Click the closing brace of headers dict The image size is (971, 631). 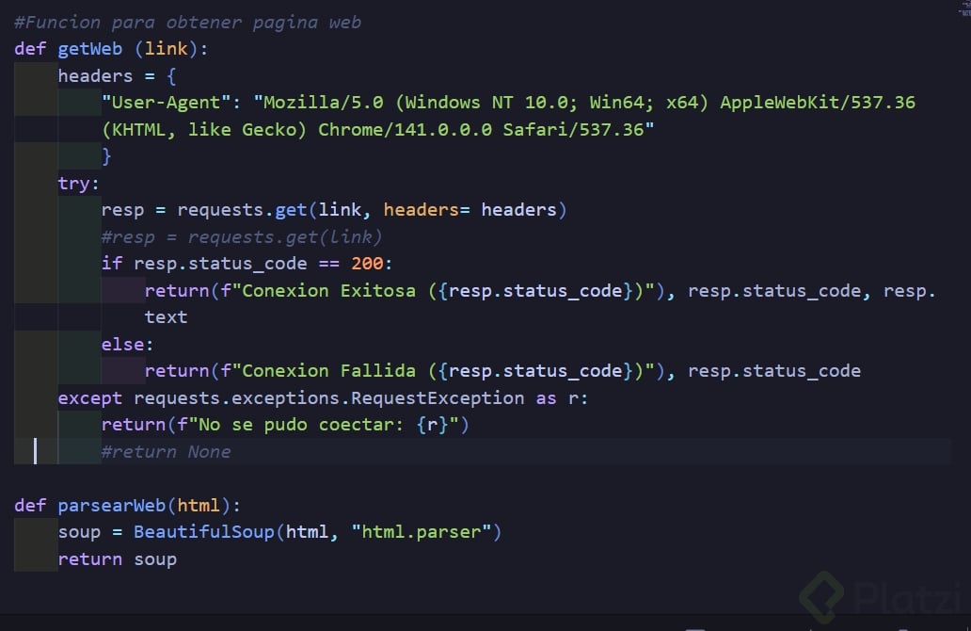[106, 156]
